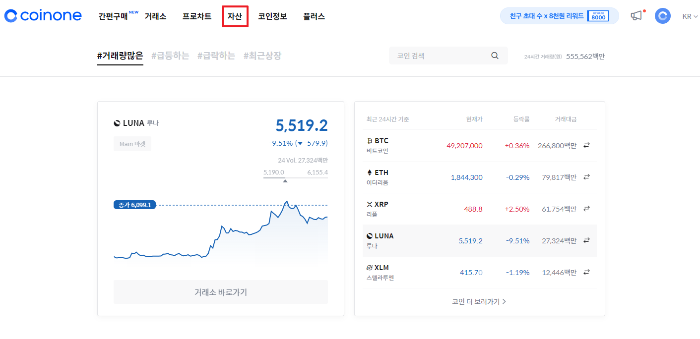Image resolution: width=700 pixels, height=339 pixels.
Task: Select the #급등하는 tab
Action: click(170, 56)
